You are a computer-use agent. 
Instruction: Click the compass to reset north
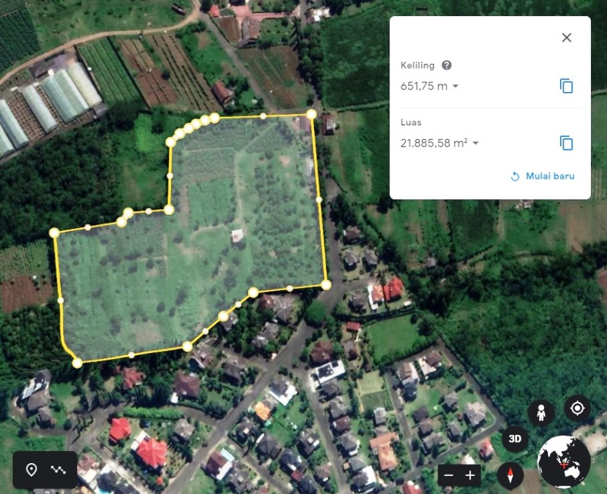pyautogui.click(x=510, y=475)
